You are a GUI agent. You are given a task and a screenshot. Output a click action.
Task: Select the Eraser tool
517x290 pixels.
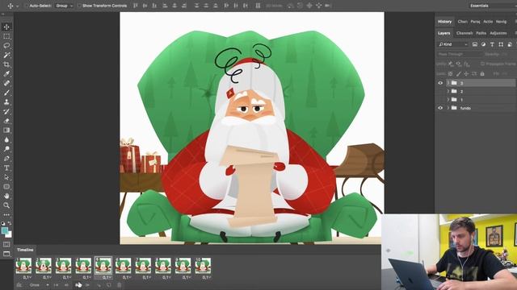tap(6, 121)
